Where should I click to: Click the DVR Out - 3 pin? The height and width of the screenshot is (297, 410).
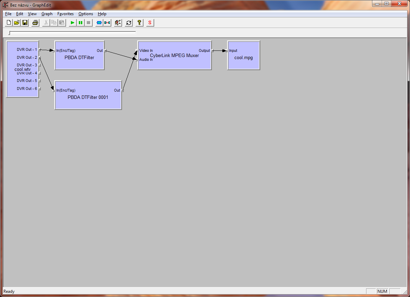pos(39,65)
